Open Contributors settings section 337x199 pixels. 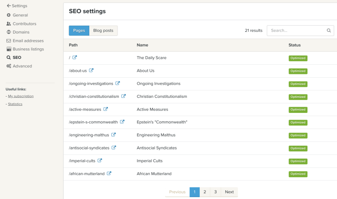click(x=24, y=24)
